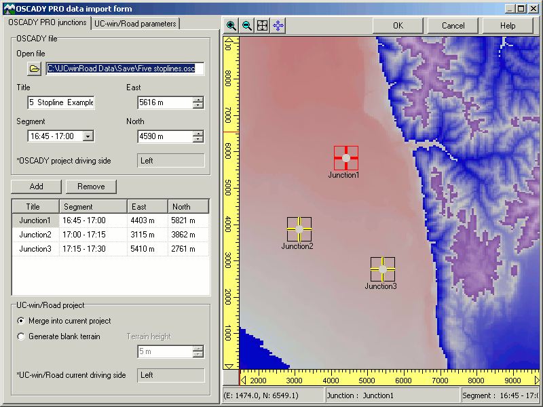Click the OSCADY PRO app icon in title bar
This screenshot has width=543, height=407.
tap(9, 9)
